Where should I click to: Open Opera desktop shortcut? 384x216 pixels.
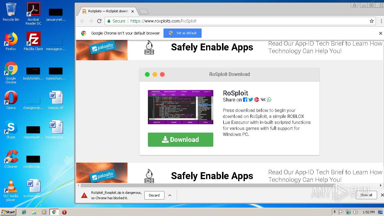[11, 100]
